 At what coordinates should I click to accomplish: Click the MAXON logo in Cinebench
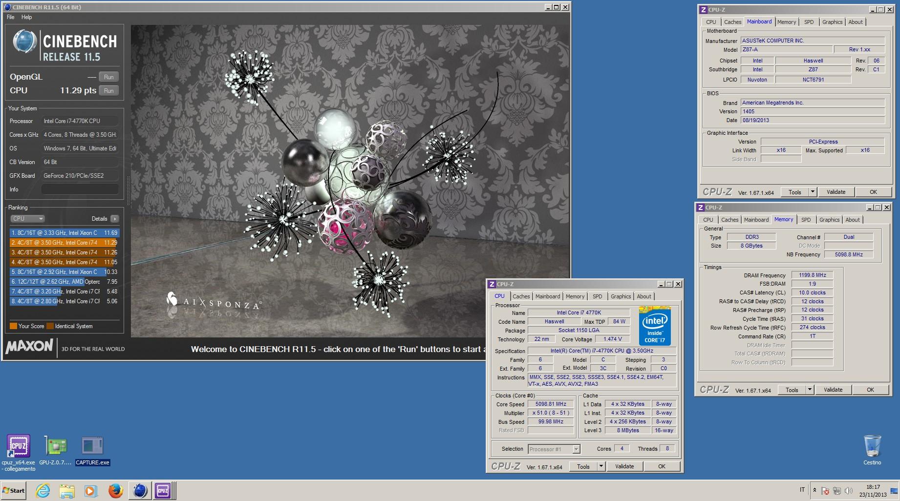29,346
